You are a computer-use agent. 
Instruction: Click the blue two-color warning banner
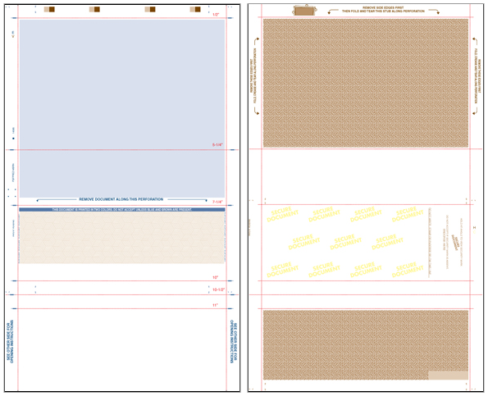122,210
